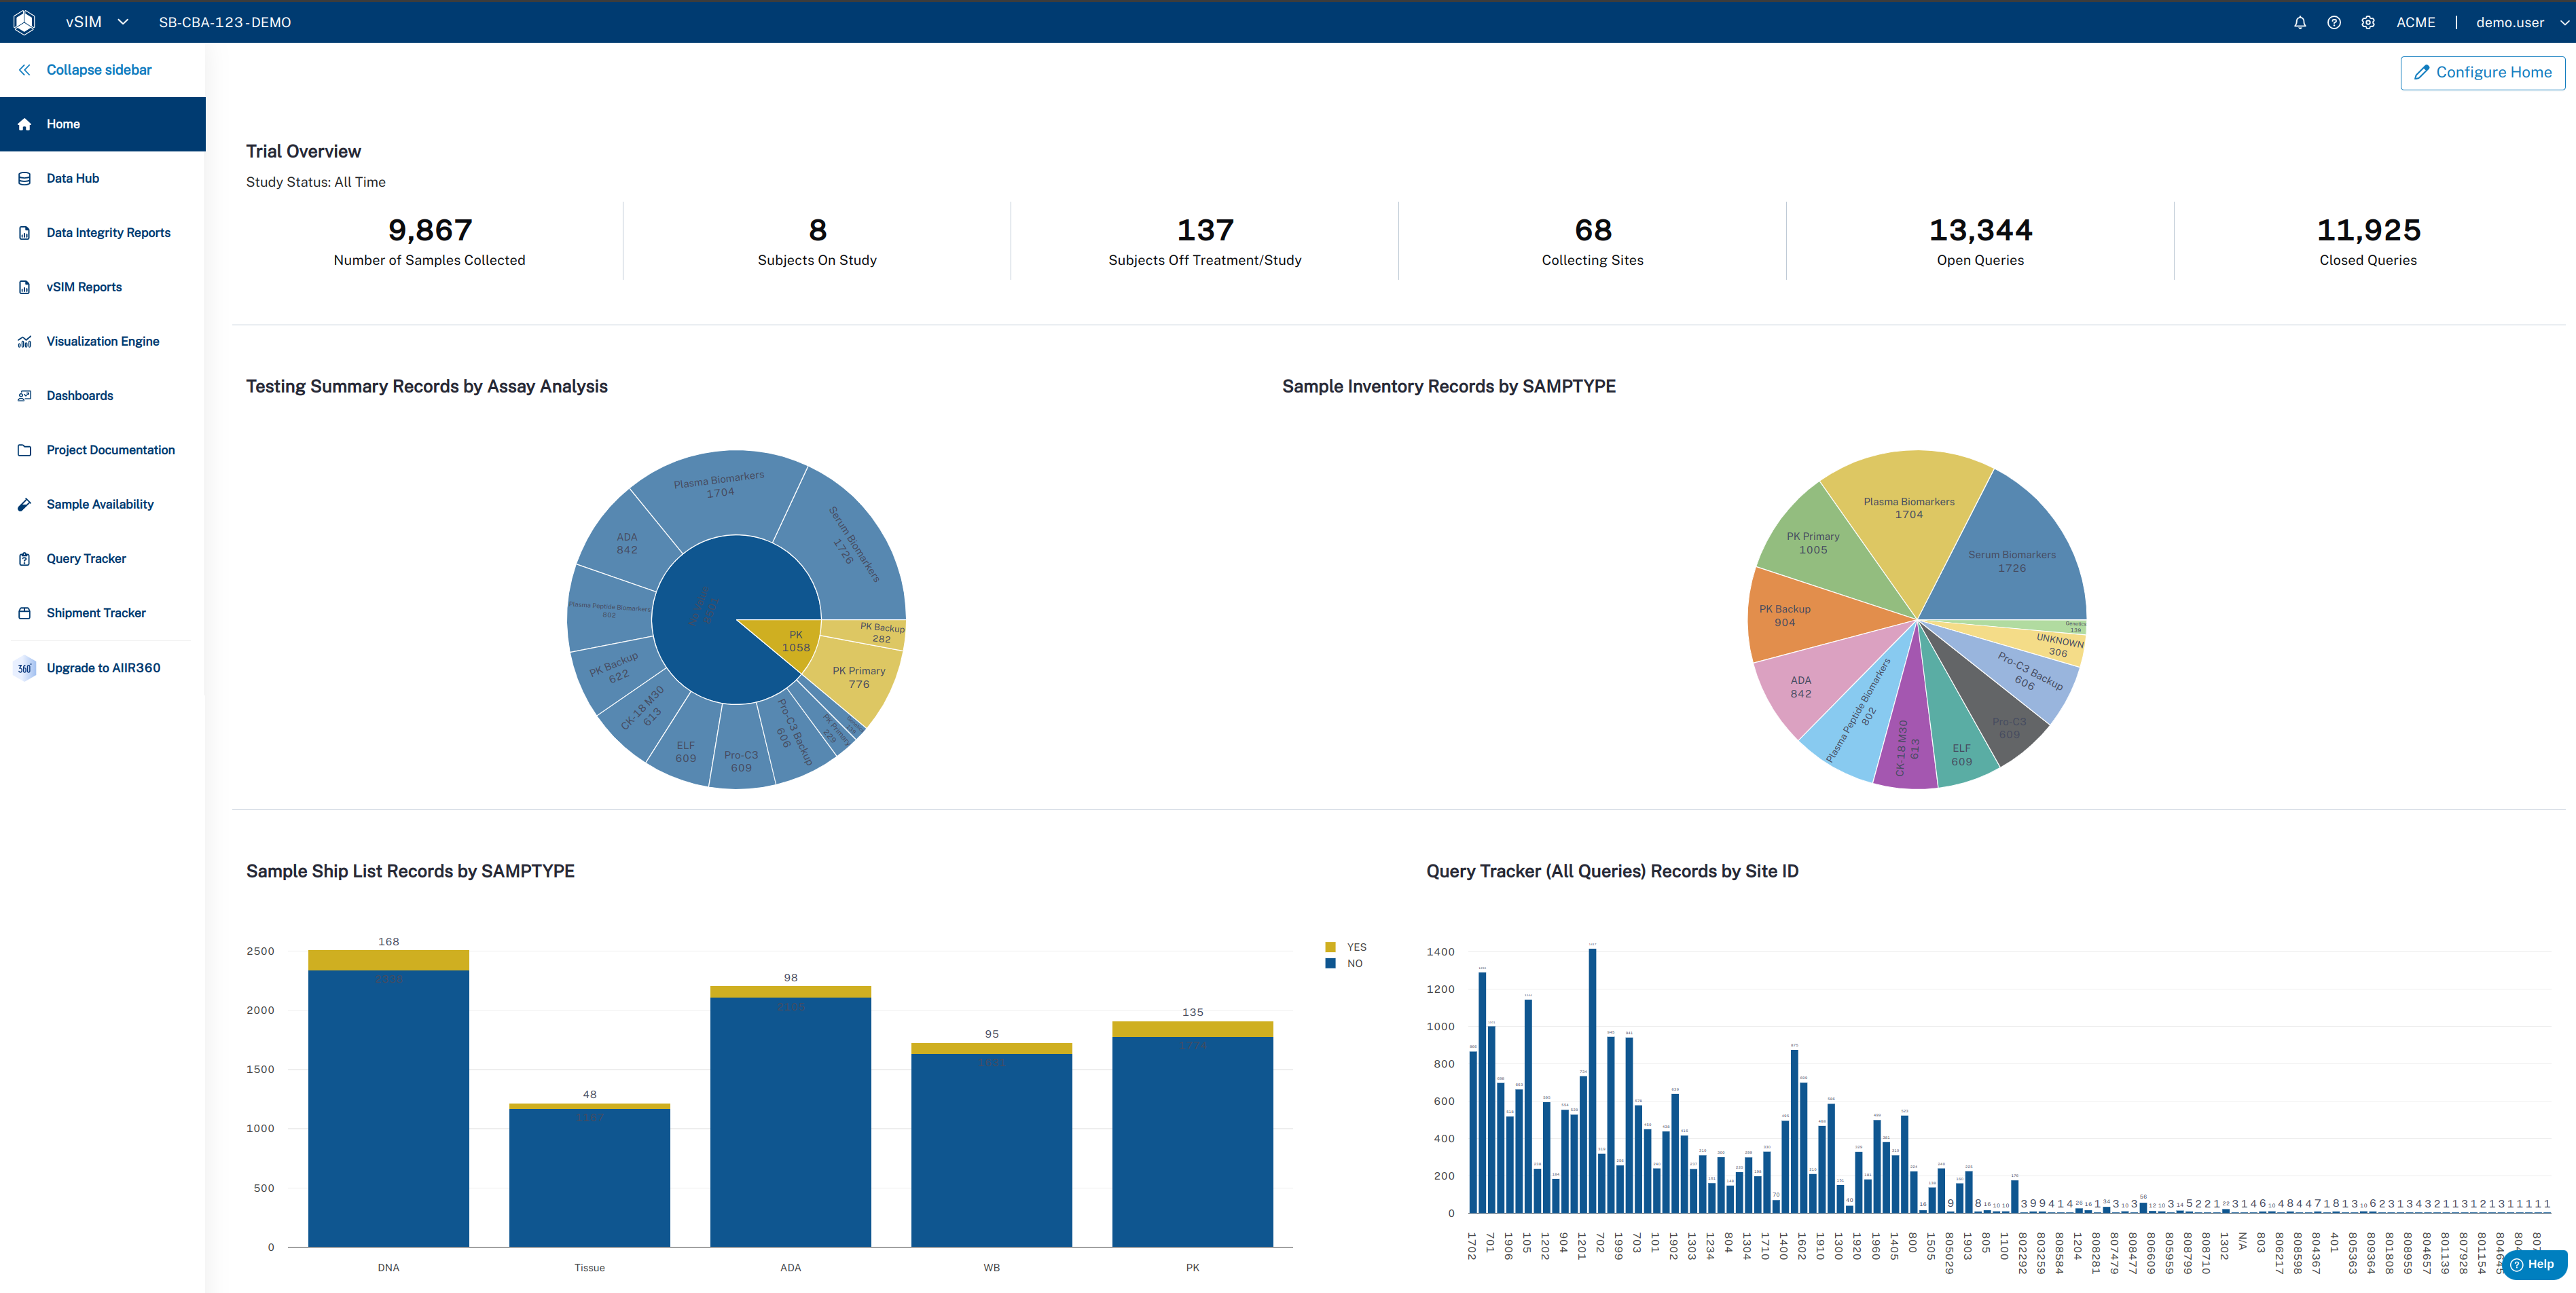
Task: Open settings with the gear icon
Action: click(2368, 21)
